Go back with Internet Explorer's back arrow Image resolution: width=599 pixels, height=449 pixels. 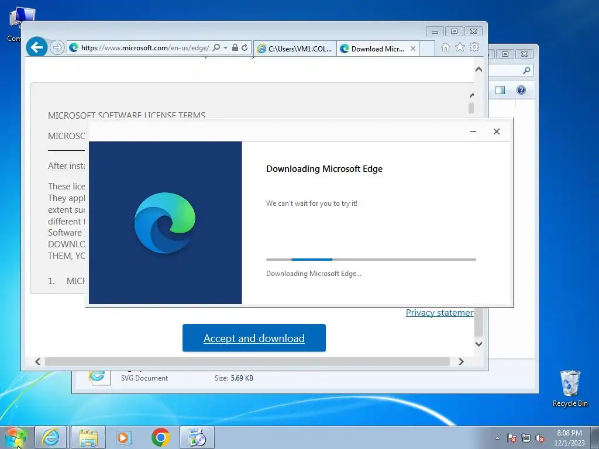coord(37,47)
